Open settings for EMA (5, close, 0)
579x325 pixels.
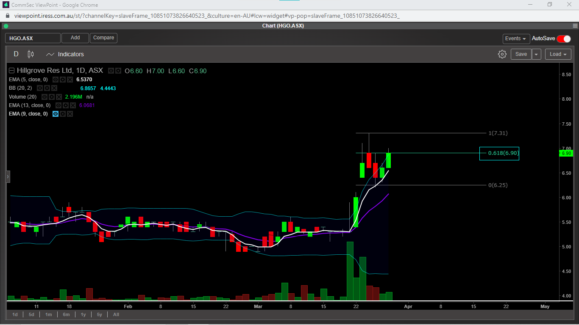coord(63,80)
